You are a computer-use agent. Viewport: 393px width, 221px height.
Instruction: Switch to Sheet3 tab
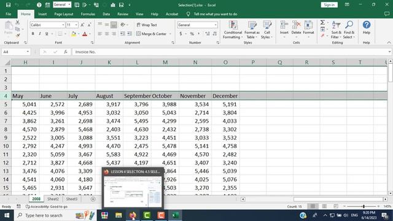pyautogui.click(x=72, y=199)
